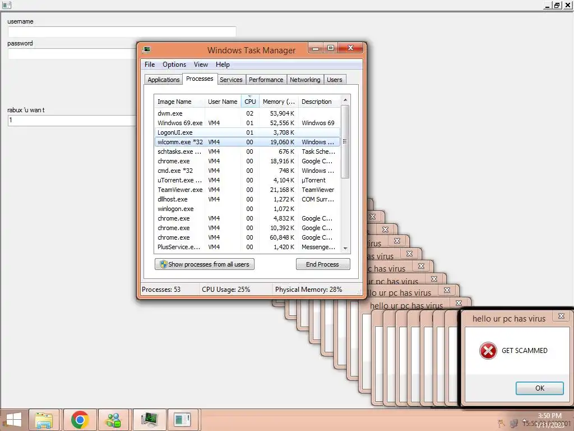Switch to the Users tab
Image resolution: width=574 pixels, height=431 pixels.
335,80
